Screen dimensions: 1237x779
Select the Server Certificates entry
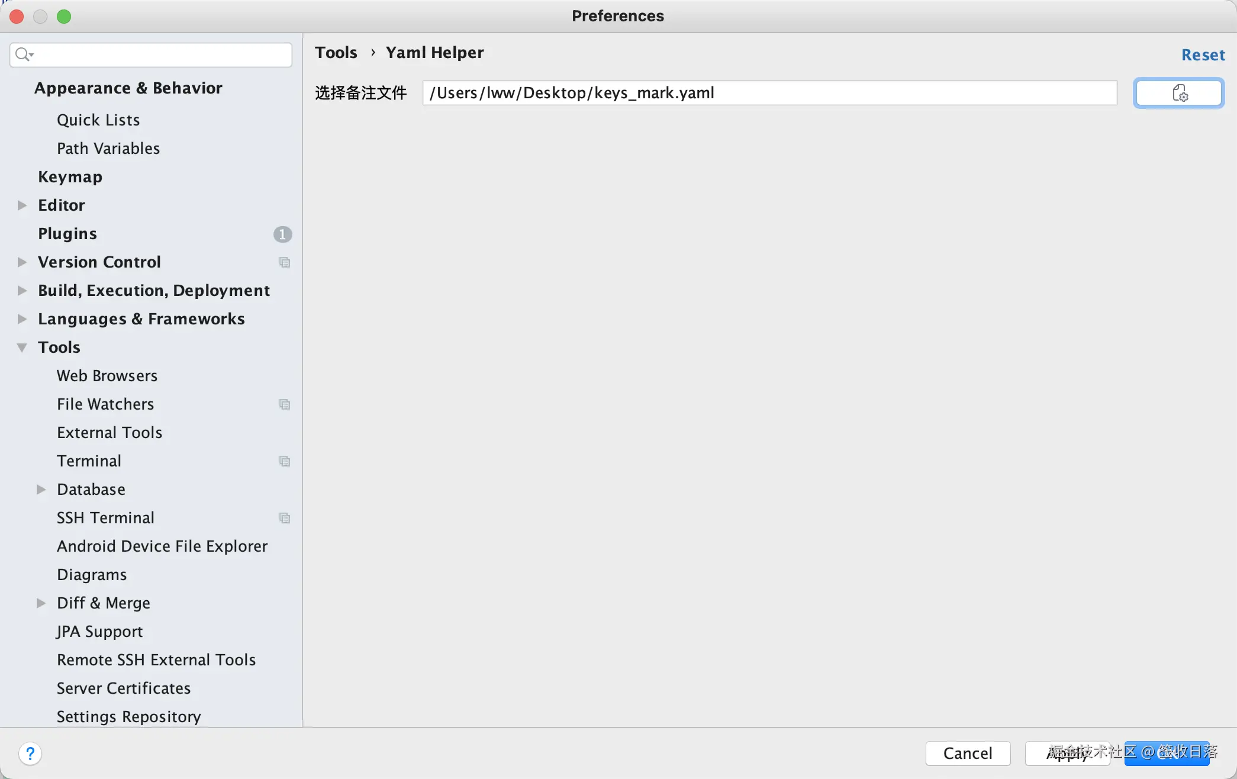pyautogui.click(x=124, y=688)
